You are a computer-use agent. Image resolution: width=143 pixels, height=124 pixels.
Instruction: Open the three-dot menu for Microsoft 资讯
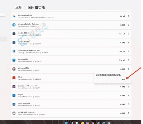pyautogui.click(x=129, y=69)
